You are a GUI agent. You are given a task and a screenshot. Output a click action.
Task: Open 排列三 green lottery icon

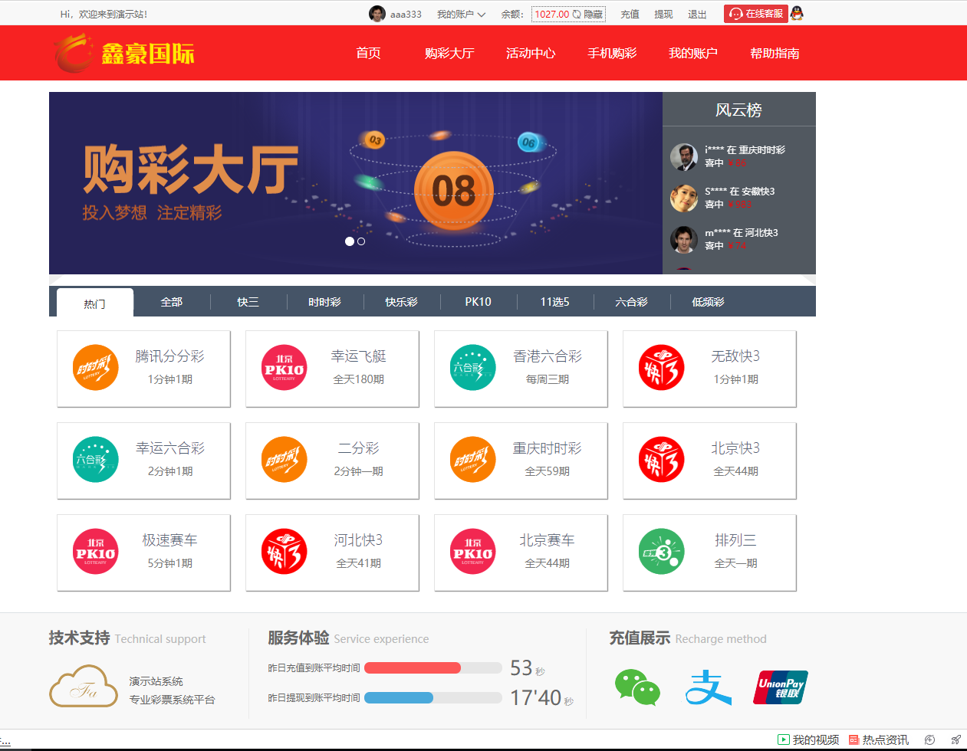(x=662, y=552)
